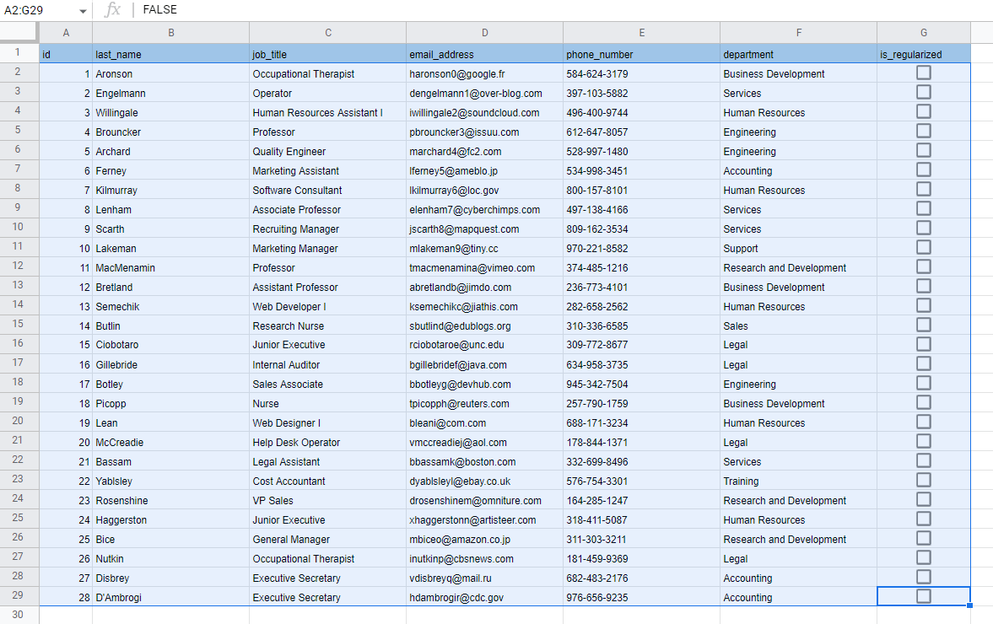Check is_regularized for Aronson
The image size is (993, 624).
click(923, 73)
